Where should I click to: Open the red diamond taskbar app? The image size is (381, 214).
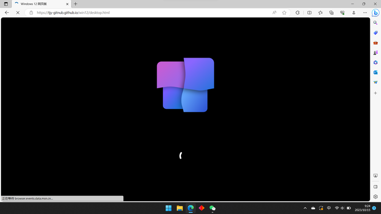coord(202,208)
